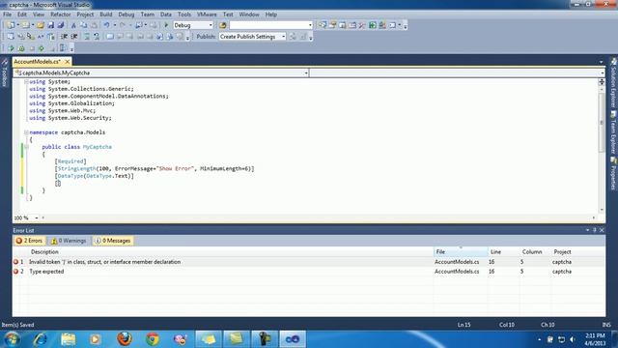The height and width of the screenshot is (348, 618).
Task: Sort error list by Project column
Action: [x=562, y=251]
